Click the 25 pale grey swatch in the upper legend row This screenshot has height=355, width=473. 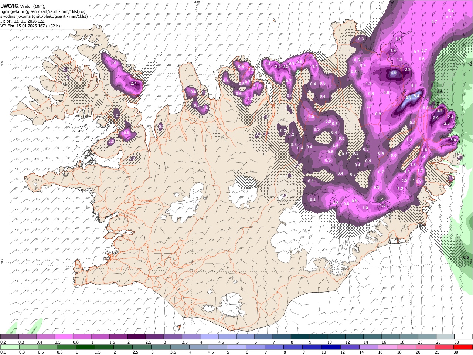[x=445, y=337]
